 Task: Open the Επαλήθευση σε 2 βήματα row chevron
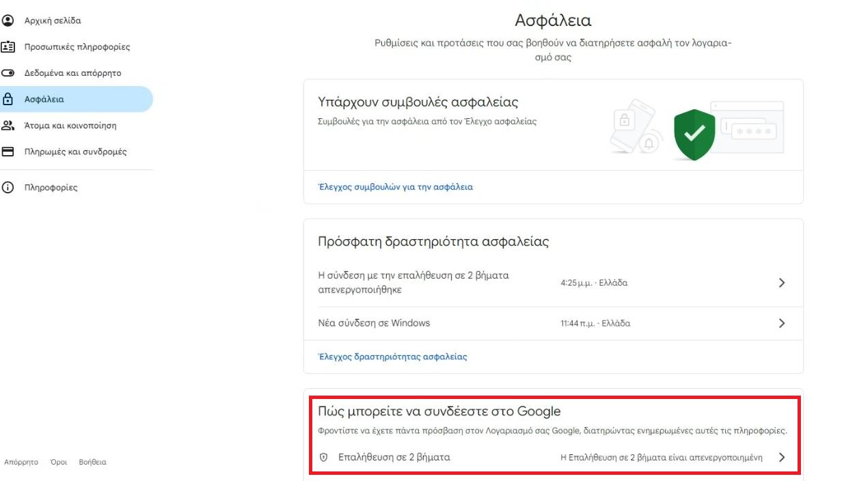click(x=782, y=458)
